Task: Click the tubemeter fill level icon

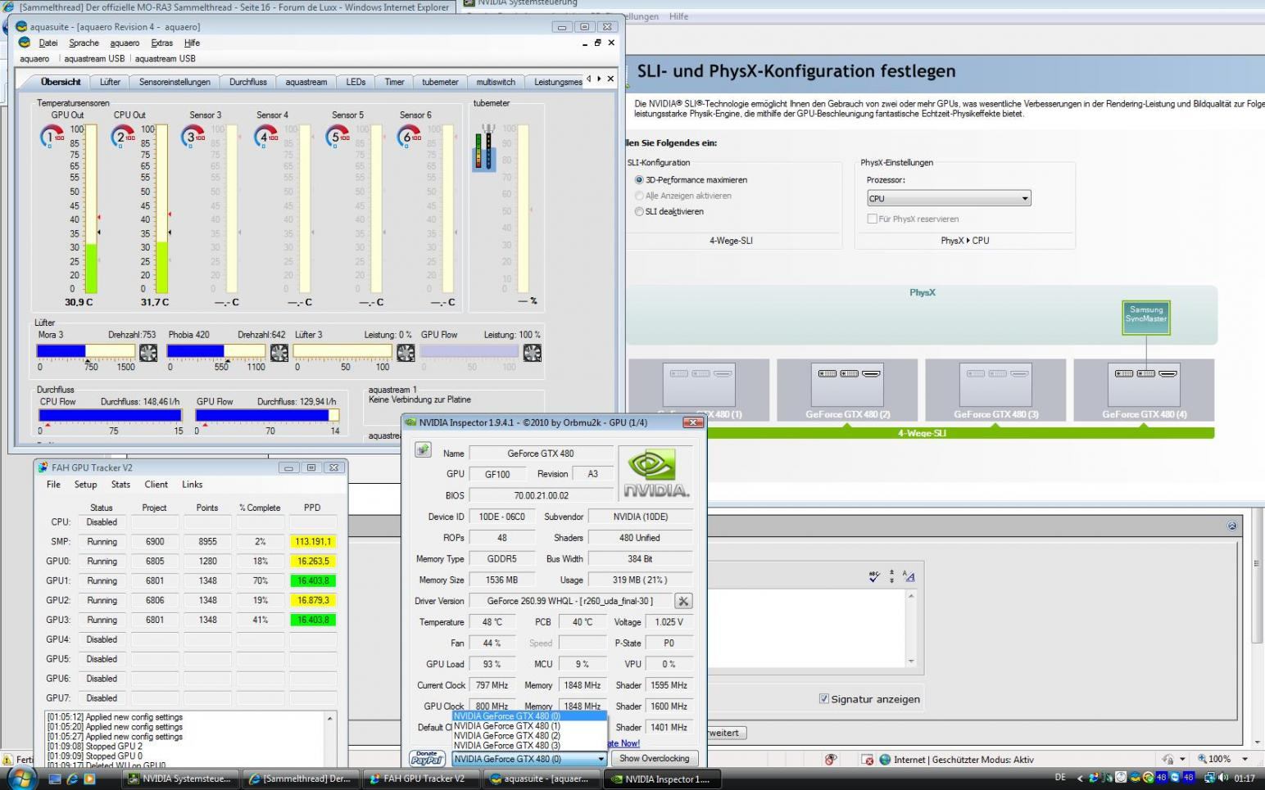Action: (485, 147)
